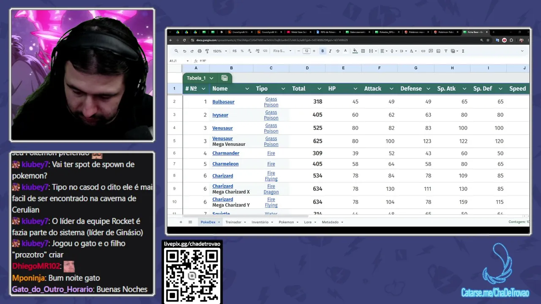Format selection as percent
Image resolution: width=541 pixels, height=304 pixels.
(242, 51)
